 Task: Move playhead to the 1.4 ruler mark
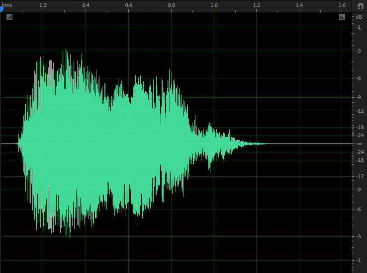(299, 5)
